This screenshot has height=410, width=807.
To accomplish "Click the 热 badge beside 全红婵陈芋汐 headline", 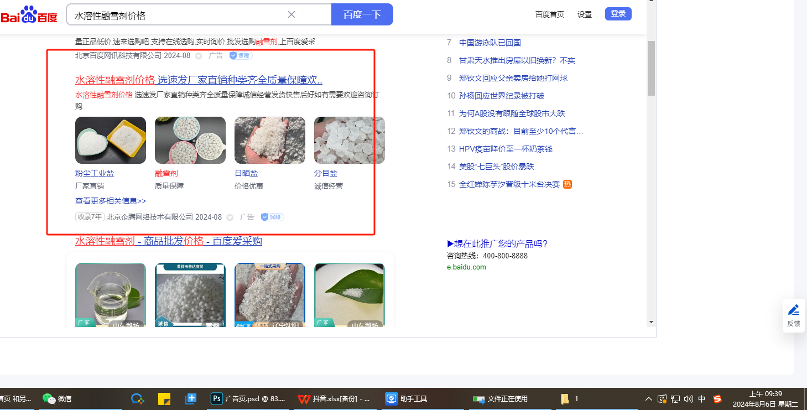I will coord(567,184).
